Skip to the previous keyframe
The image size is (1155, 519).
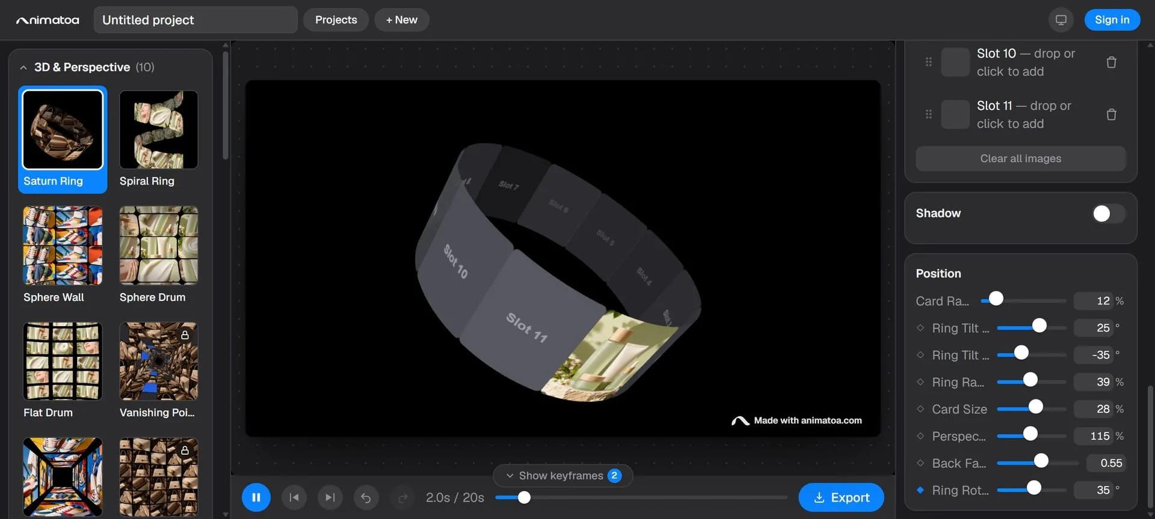(294, 497)
